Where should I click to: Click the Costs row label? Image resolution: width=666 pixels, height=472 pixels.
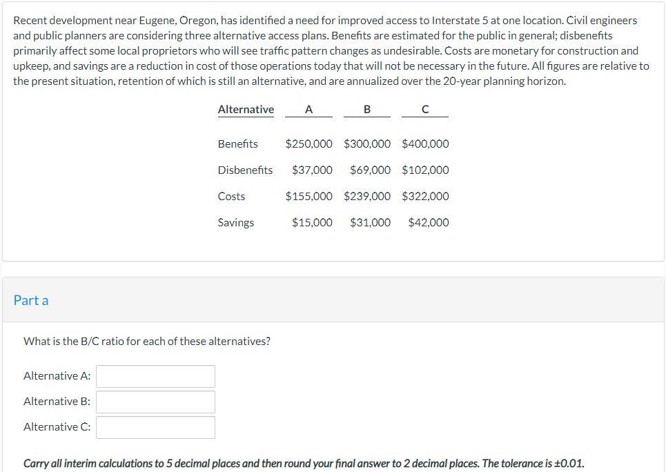tap(231, 196)
